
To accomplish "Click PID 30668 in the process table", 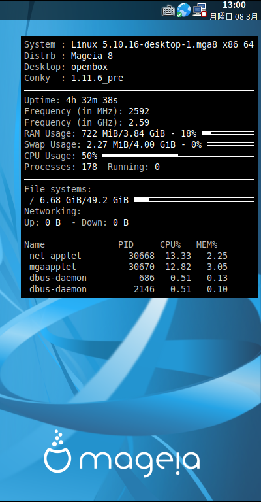I will coord(142,256).
